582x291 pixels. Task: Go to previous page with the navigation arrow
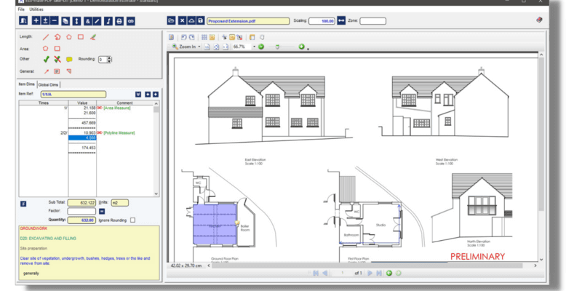coord(324,274)
